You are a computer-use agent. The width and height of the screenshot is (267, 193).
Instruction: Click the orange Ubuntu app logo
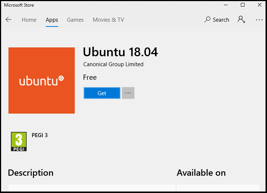(42, 81)
